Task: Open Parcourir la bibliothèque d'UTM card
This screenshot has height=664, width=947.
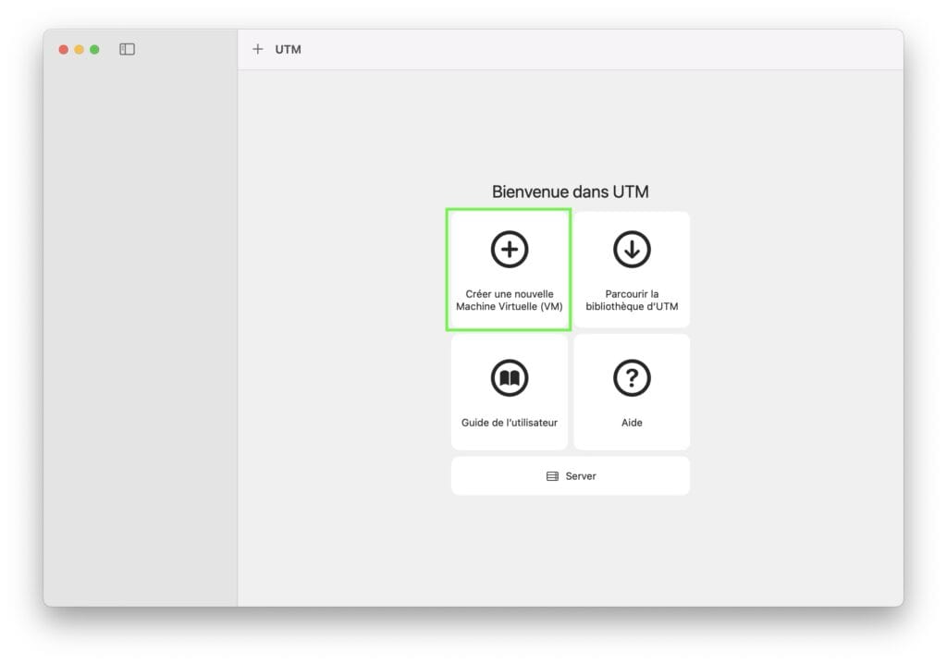Action: click(x=632, y=269)
